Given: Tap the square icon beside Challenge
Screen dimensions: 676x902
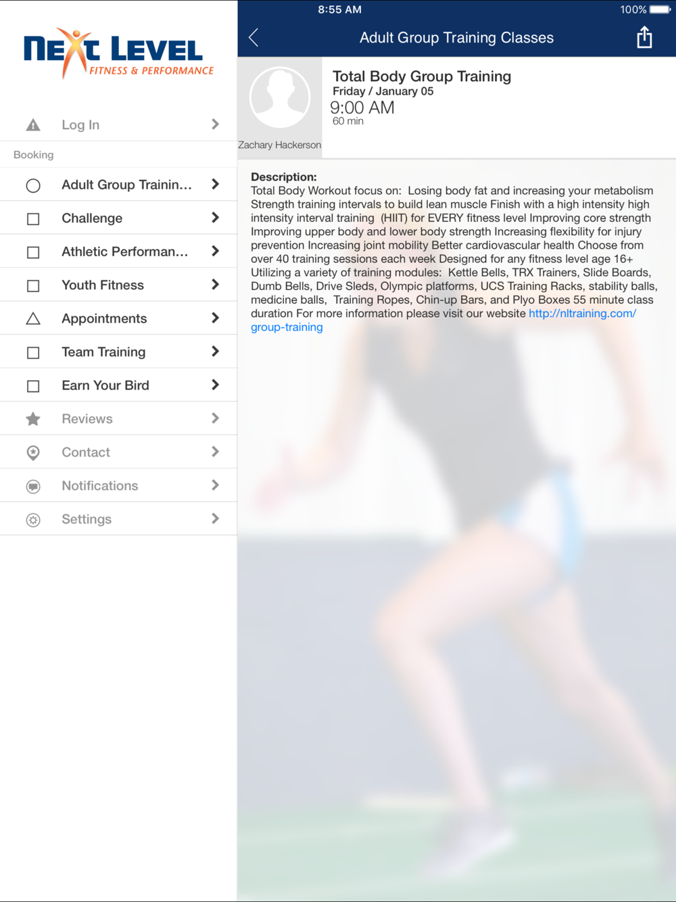Looking at the screenshot, I should pos(33,219).
